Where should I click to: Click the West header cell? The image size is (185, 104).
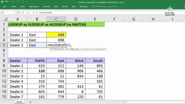[x=76, y=61]
